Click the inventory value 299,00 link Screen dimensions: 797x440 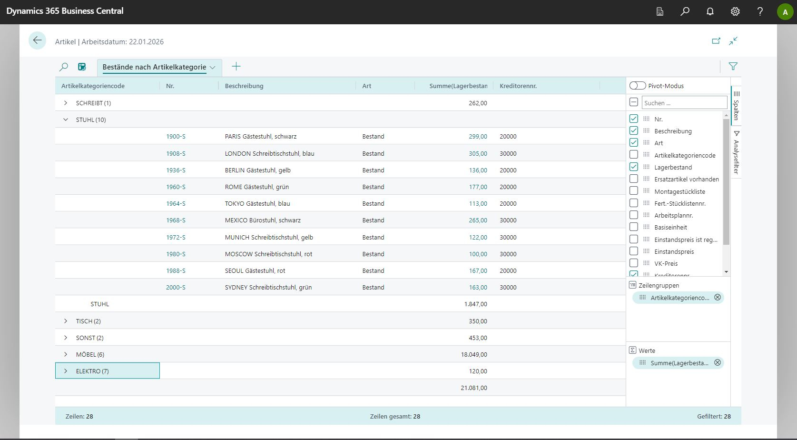(x=478, y=137)
